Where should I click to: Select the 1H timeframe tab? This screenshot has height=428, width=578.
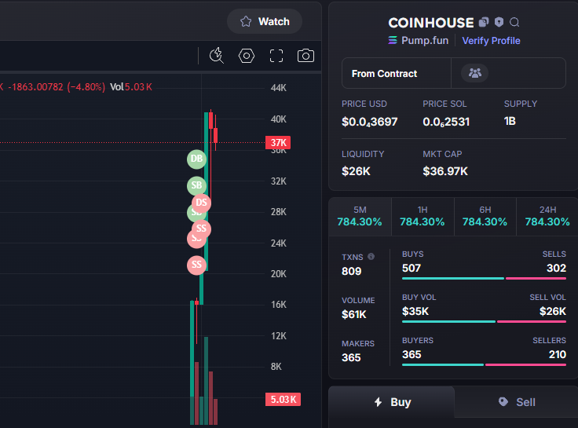click(423, 217)
